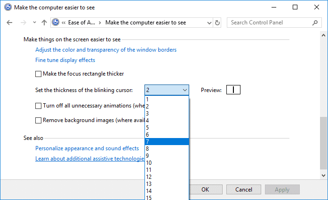Check Remove background images option

click(x=39, y=121)
